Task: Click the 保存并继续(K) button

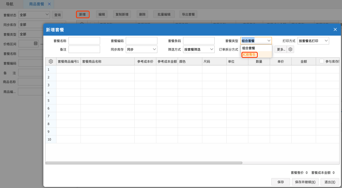Action: tap(305, 182)
